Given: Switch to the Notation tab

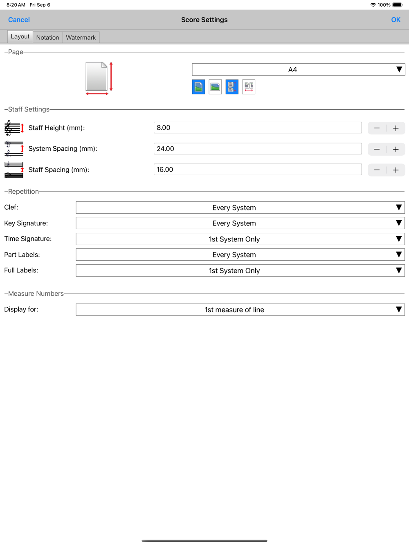Looking at the screenshot, I should tap(47, 37).
